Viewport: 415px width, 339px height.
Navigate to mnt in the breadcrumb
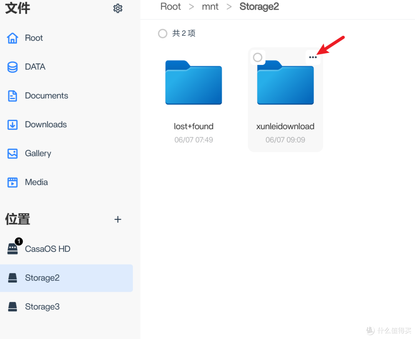(210, 7)
